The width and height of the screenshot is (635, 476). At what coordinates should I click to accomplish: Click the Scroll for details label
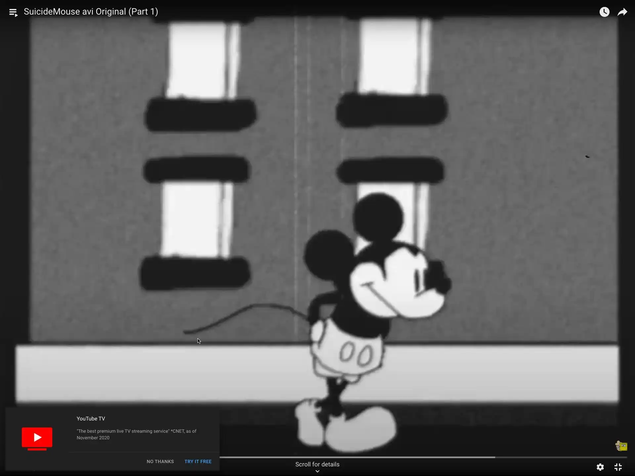pyautogui.click(x=317, y=464)
